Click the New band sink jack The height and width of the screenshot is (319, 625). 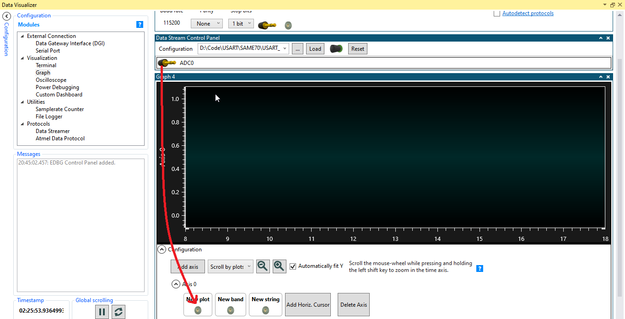(231, 310)
